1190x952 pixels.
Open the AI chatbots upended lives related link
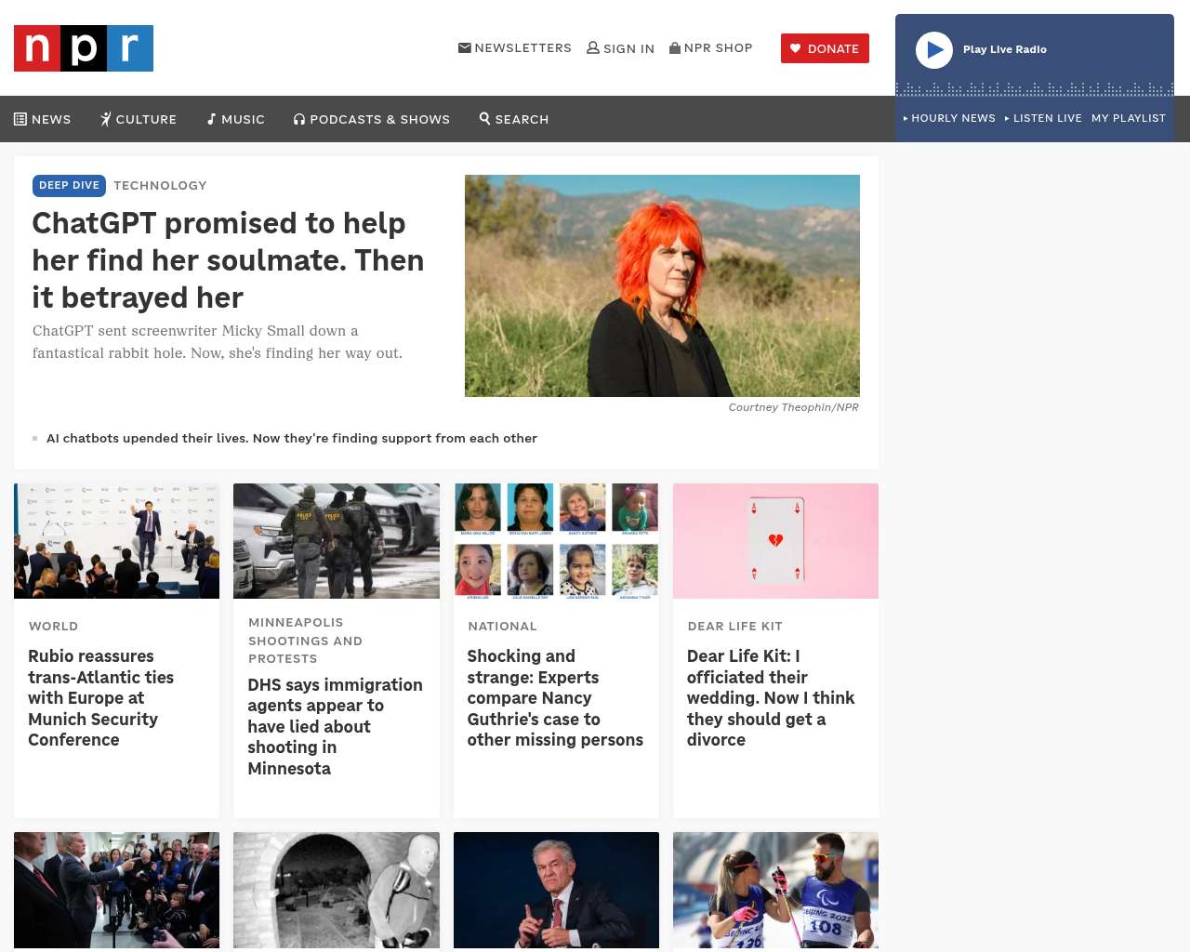coord(292,438)
